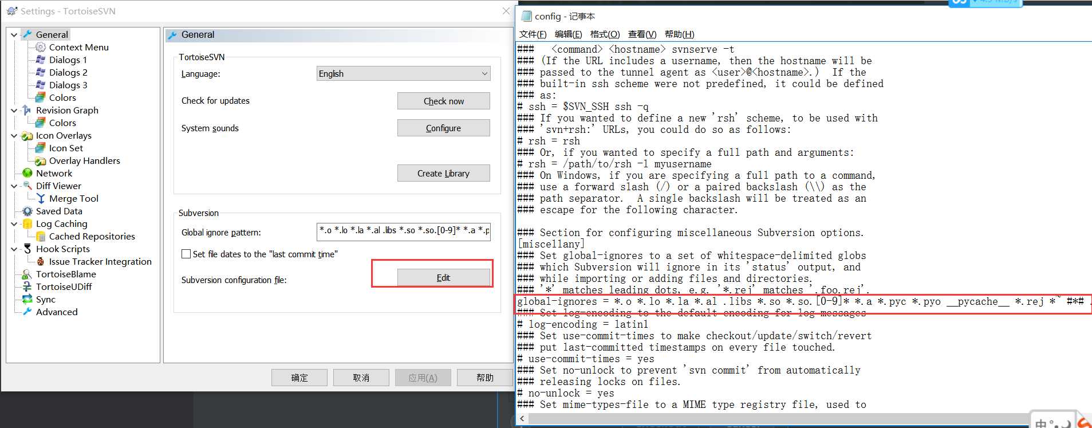This screenshot has width=1092, height=428.
Task: Select Log Caching icon
Action: point(27,223)
